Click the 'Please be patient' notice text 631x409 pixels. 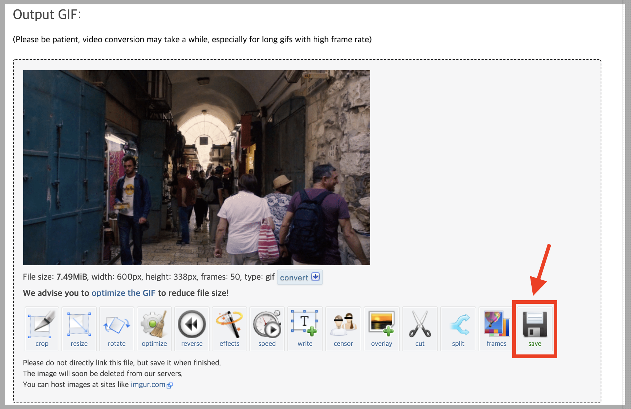[x=192, y=39]
